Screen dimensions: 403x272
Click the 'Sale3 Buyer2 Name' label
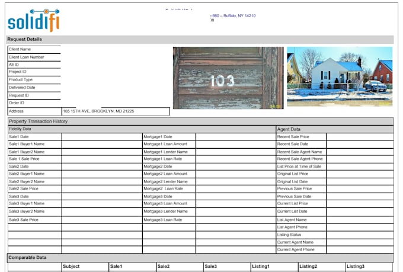click(x=27, y=212)
